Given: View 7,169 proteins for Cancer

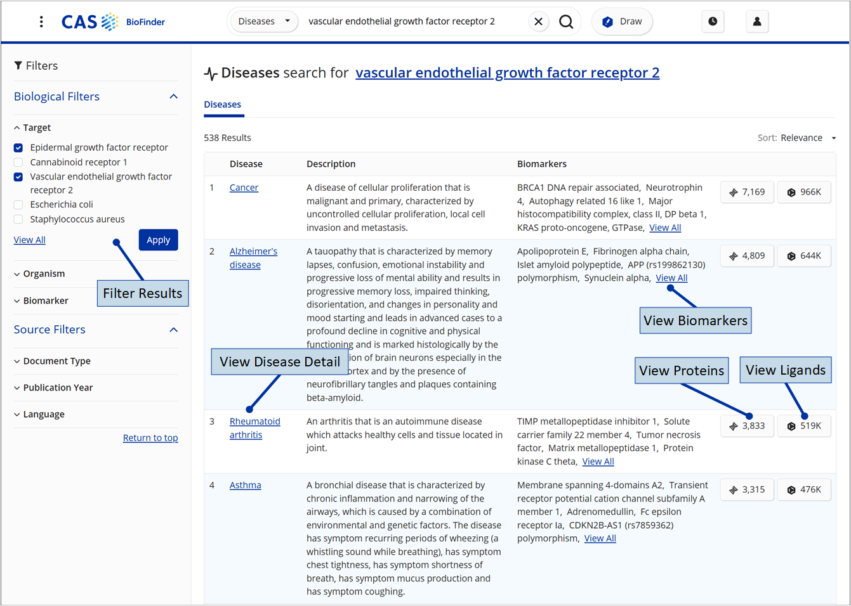Looking at the screenshot, I should [747, 192].
